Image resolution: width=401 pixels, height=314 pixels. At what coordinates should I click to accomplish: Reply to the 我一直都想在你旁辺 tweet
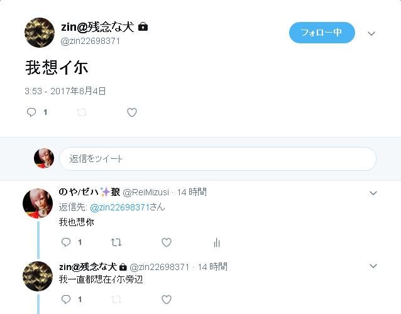tap(66, 299)
